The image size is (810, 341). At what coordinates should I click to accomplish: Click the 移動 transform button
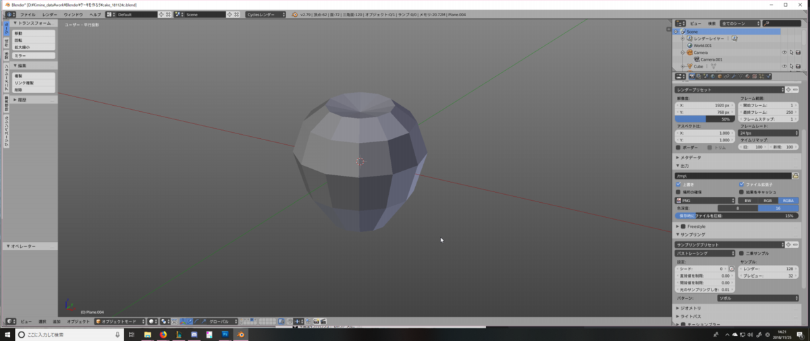[34, 33]
